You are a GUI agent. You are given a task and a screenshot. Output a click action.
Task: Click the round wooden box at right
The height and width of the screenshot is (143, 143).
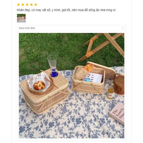click(x=119, y=84)
